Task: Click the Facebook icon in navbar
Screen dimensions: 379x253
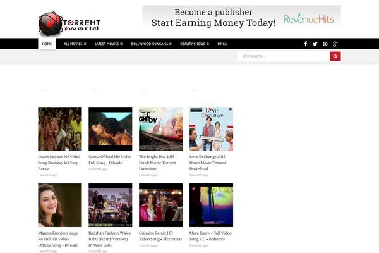Action: click(x=306, y=44)
